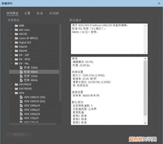Expand the DV - NTSC folder

click(11, 59)
